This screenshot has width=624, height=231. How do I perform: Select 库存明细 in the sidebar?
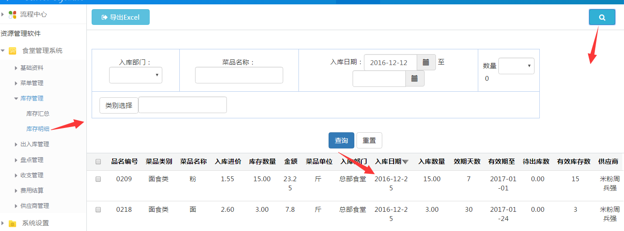click(38, 129)
